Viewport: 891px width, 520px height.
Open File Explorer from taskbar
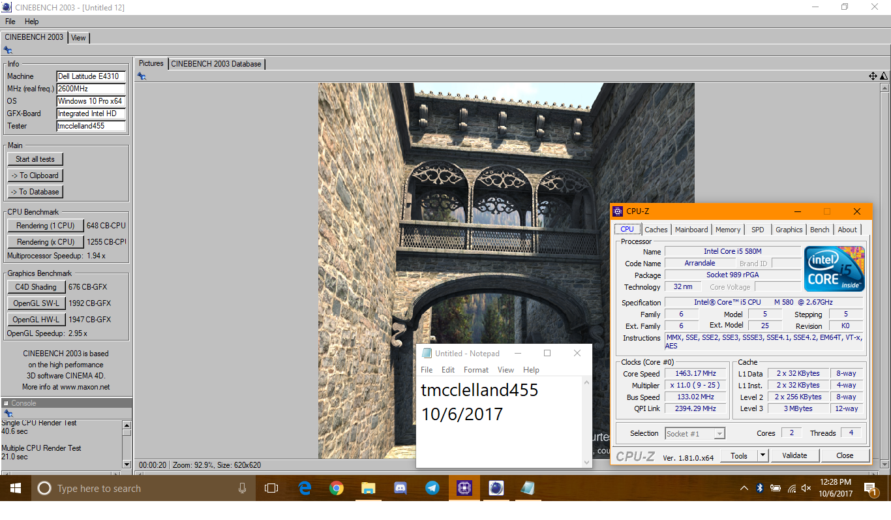click(369, 488)
